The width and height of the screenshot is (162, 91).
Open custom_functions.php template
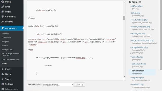140,27
